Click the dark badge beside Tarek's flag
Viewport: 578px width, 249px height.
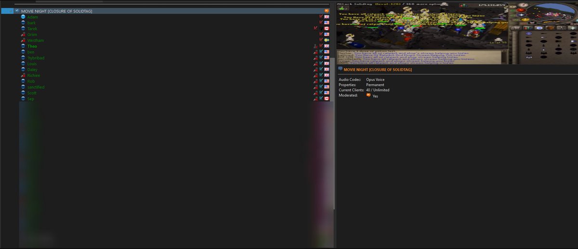click(x=321, y=28)
